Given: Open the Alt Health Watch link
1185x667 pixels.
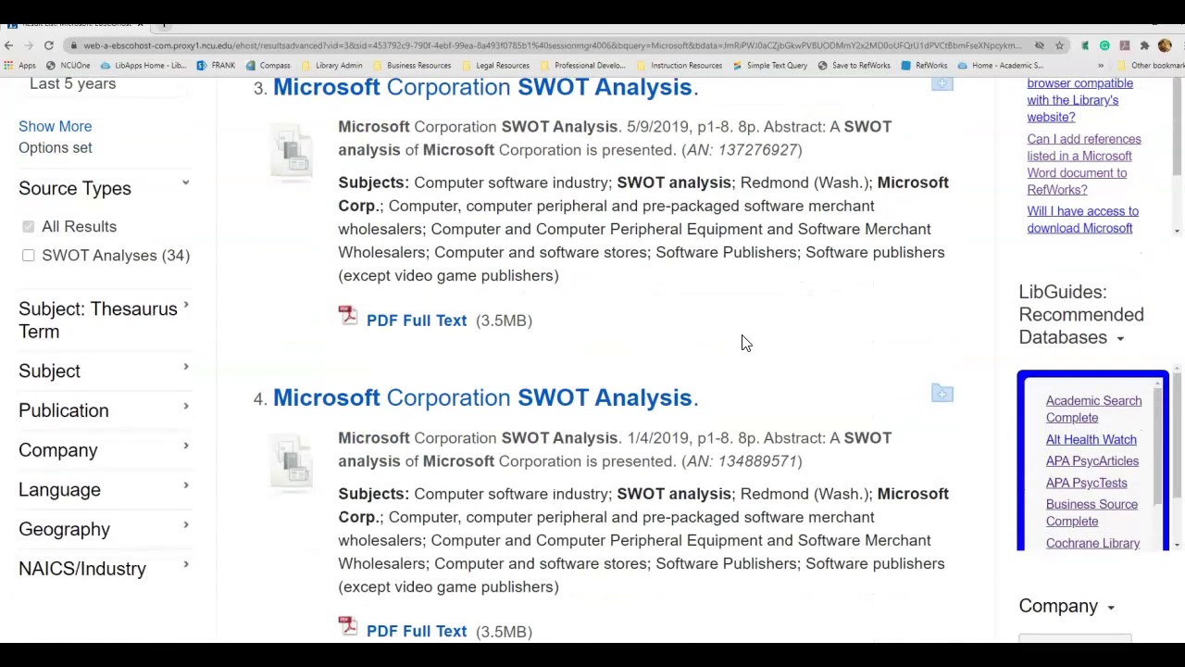Looking at the screenshot, I should point(1091,440).
